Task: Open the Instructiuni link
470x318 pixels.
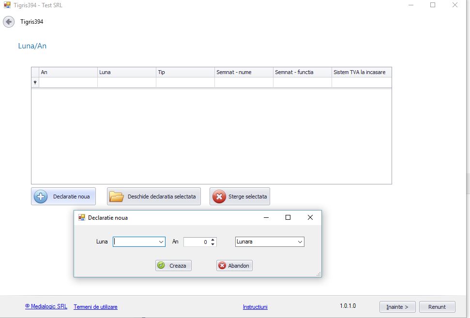Action: point(255,307)
